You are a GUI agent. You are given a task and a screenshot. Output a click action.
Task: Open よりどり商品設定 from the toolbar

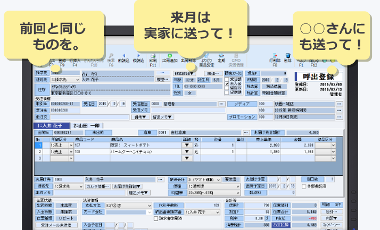click(206, 61)
